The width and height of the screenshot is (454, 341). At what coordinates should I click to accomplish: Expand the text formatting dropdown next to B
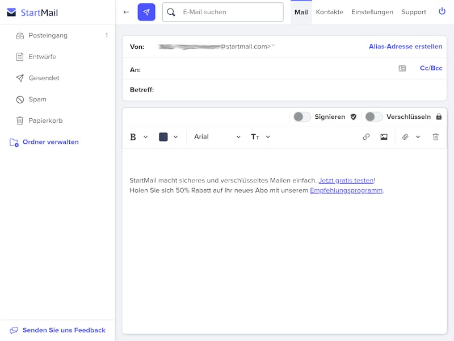[x=146, y=137]
